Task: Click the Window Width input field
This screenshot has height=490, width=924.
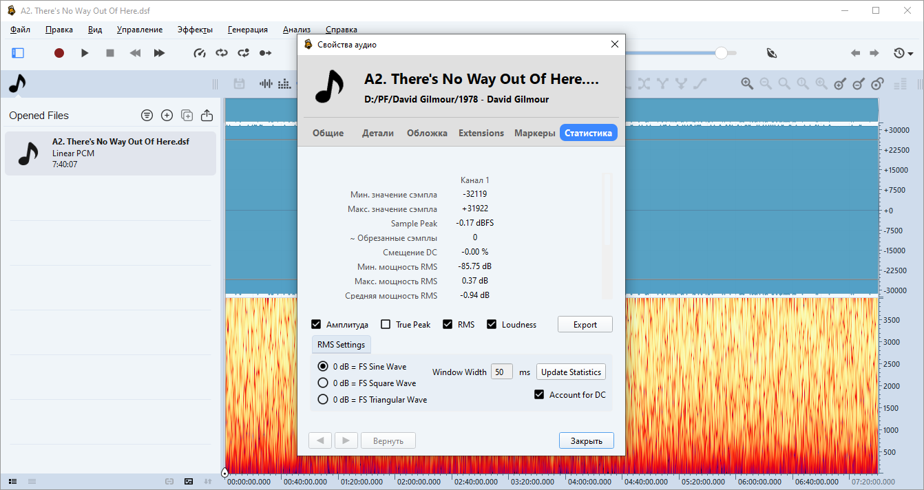Action: point(502,372)
